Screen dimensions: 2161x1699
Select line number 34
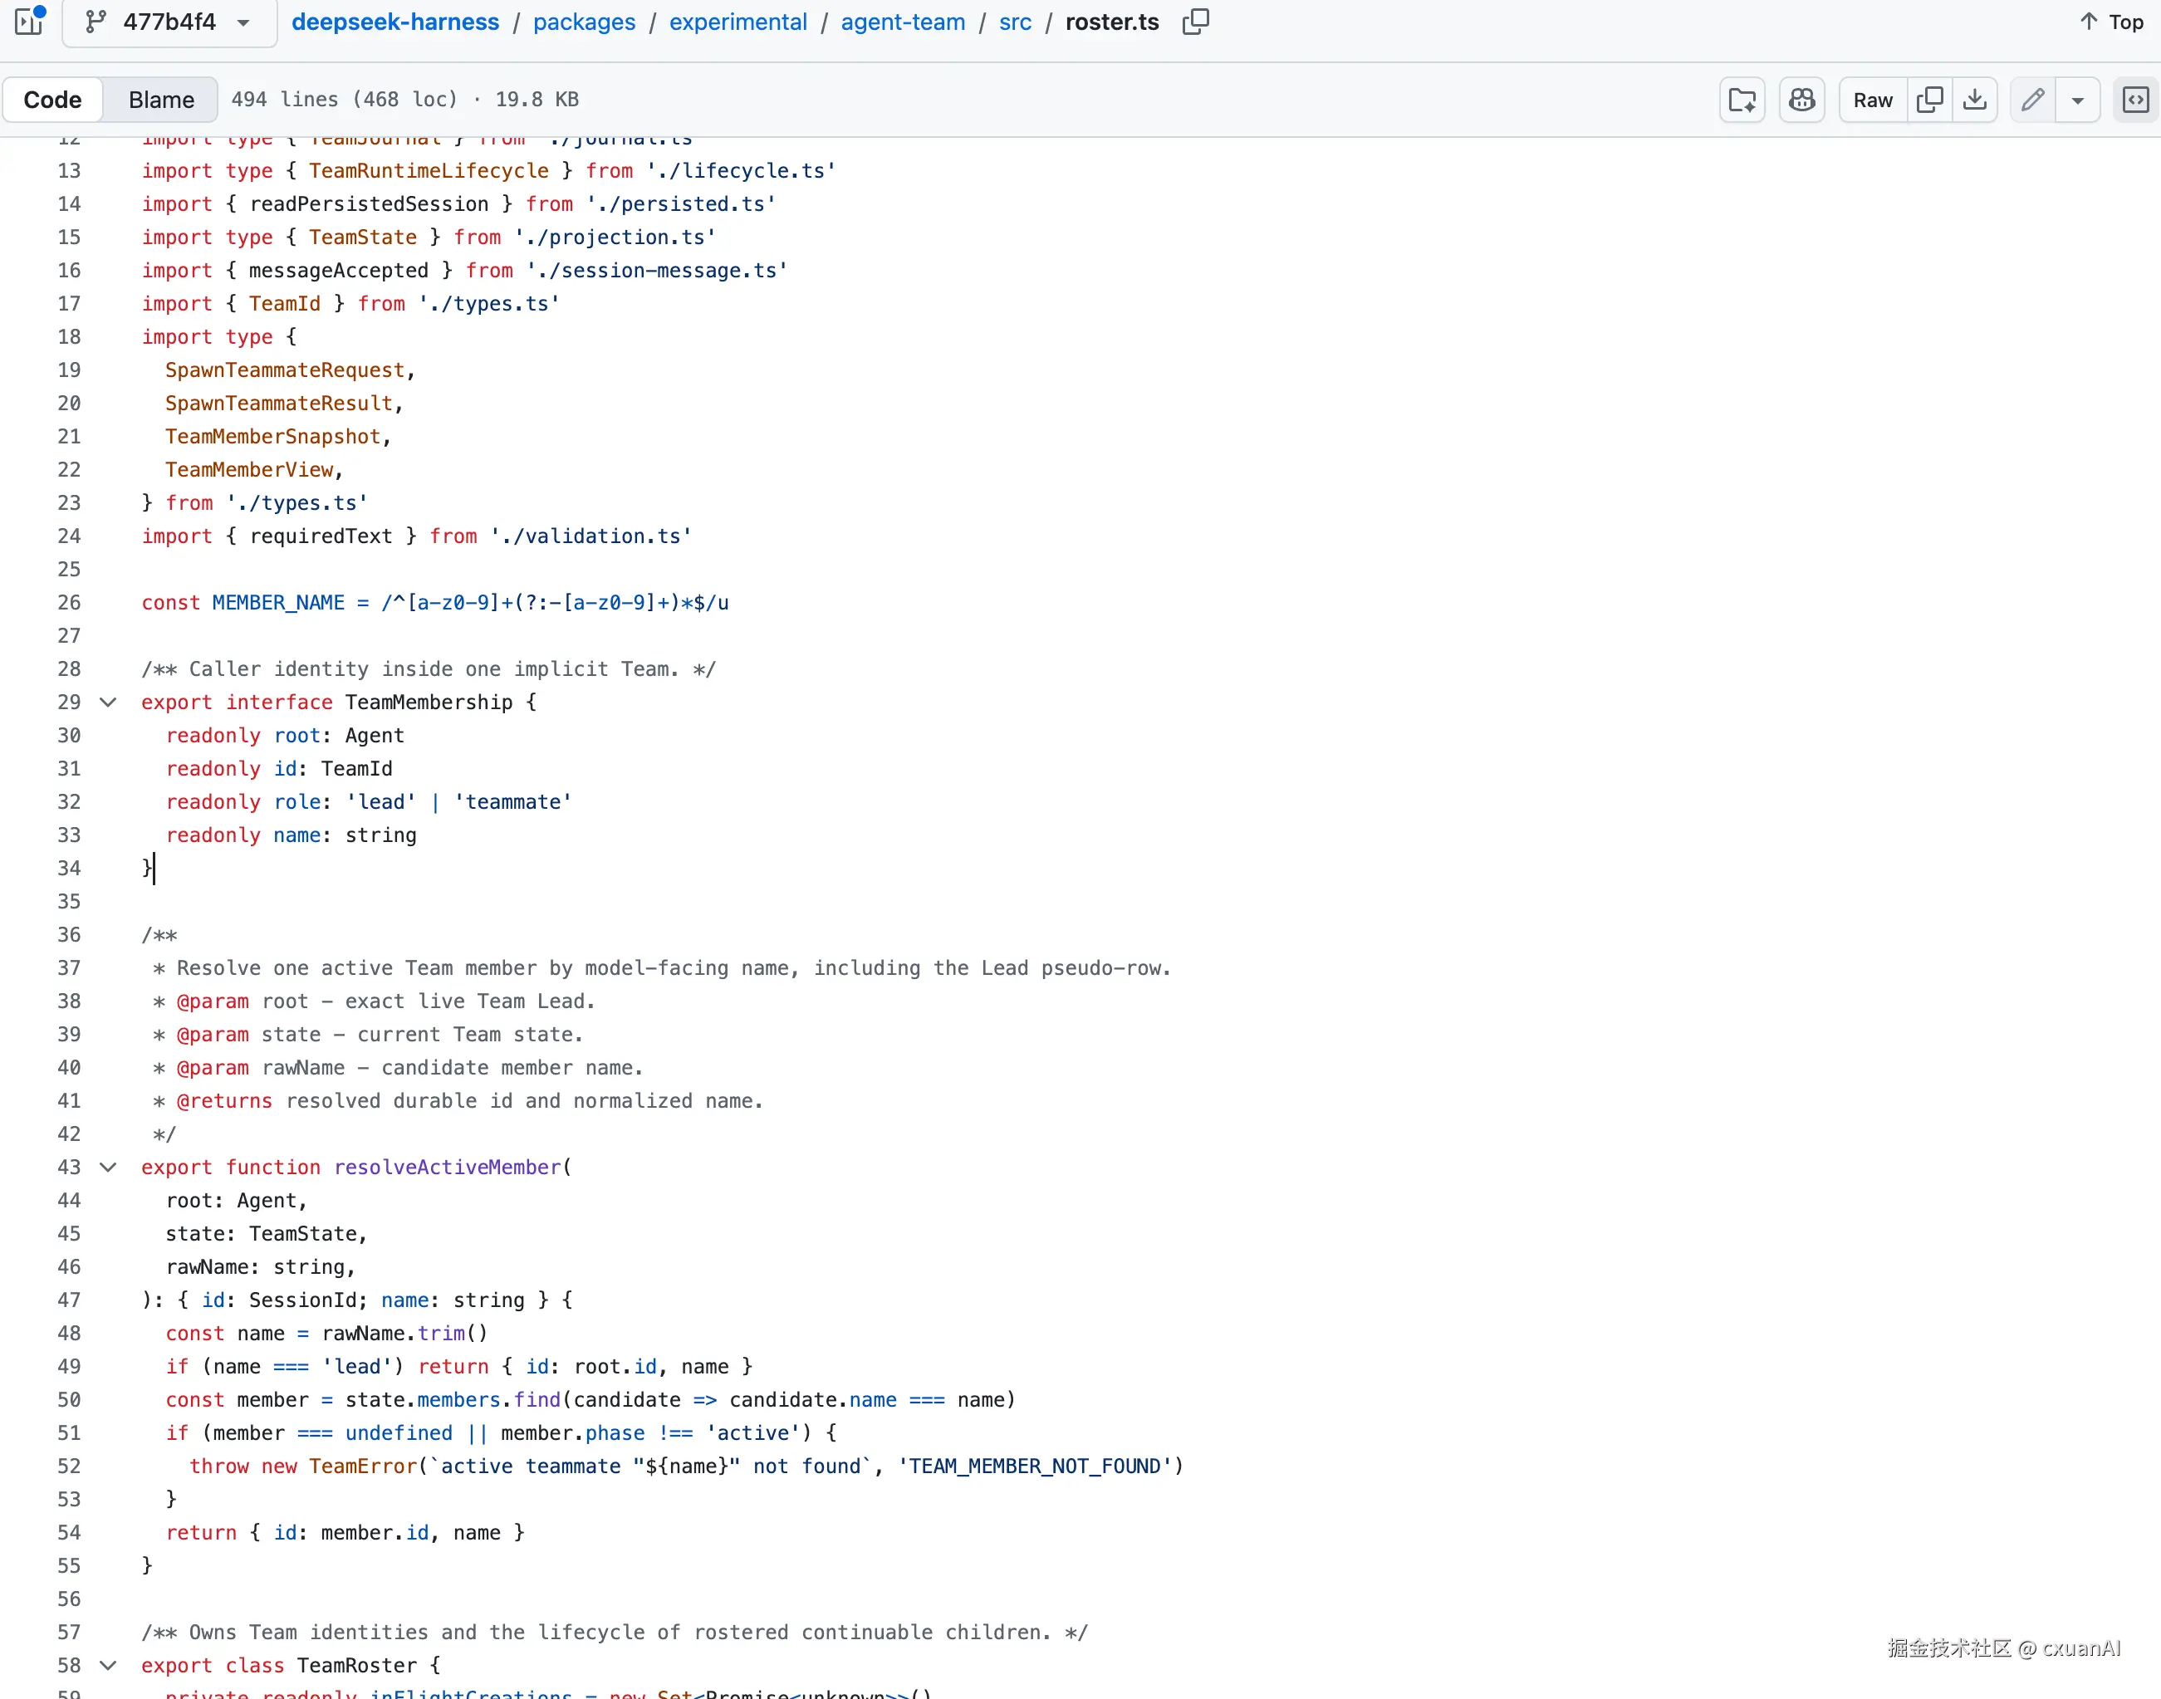69,869
